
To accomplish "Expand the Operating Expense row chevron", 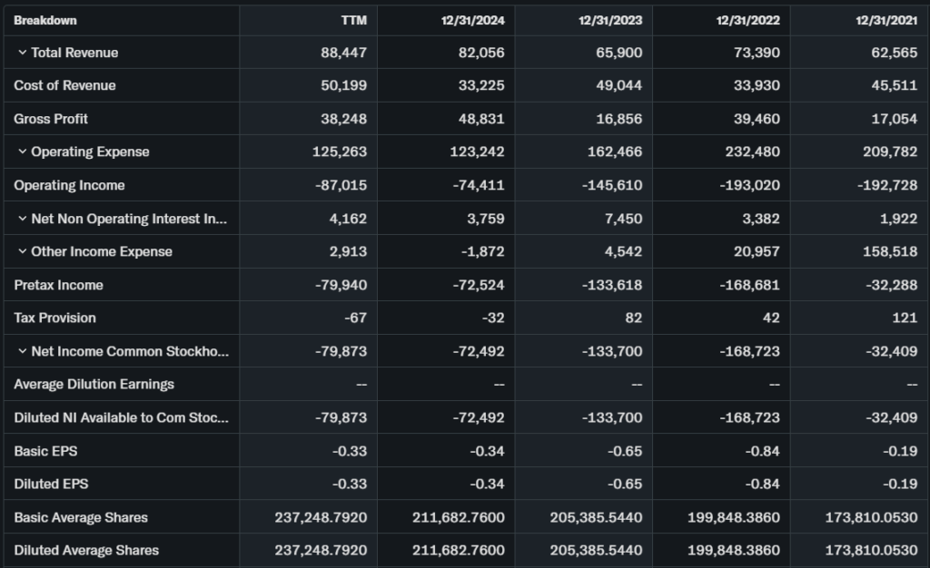I will [22, 152].
